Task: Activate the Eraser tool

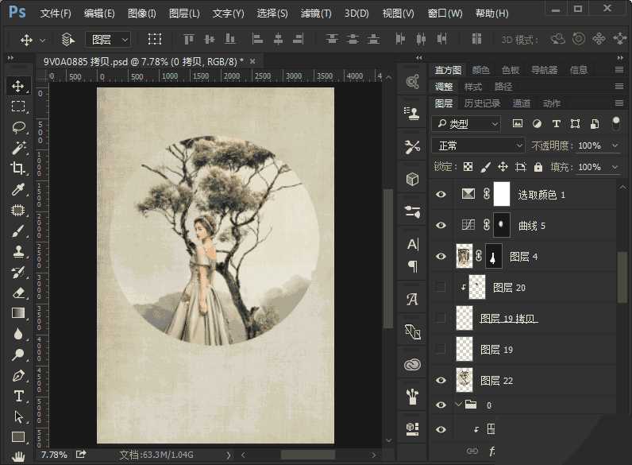Action: pos(18,293)
